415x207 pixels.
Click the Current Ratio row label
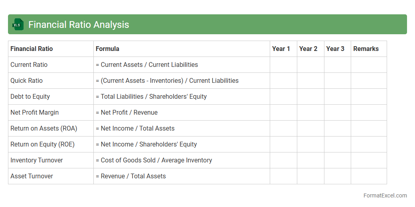pyautogui.click(x=29, y=65)
